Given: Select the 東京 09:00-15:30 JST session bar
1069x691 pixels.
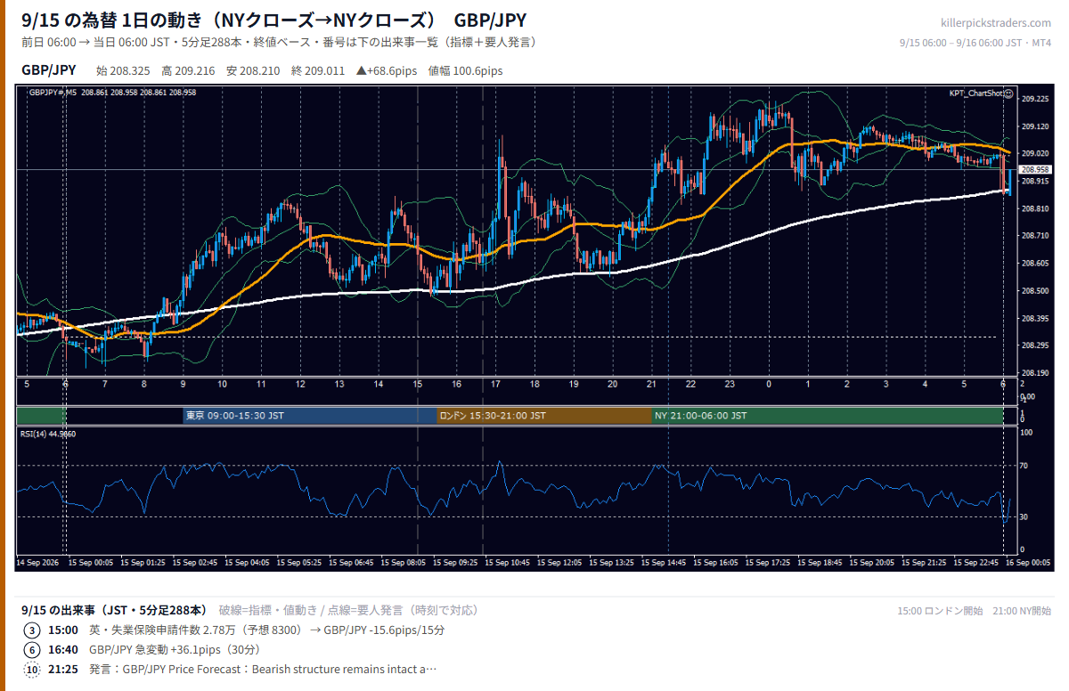Looking at the screenshot, I should pos(309,415).
